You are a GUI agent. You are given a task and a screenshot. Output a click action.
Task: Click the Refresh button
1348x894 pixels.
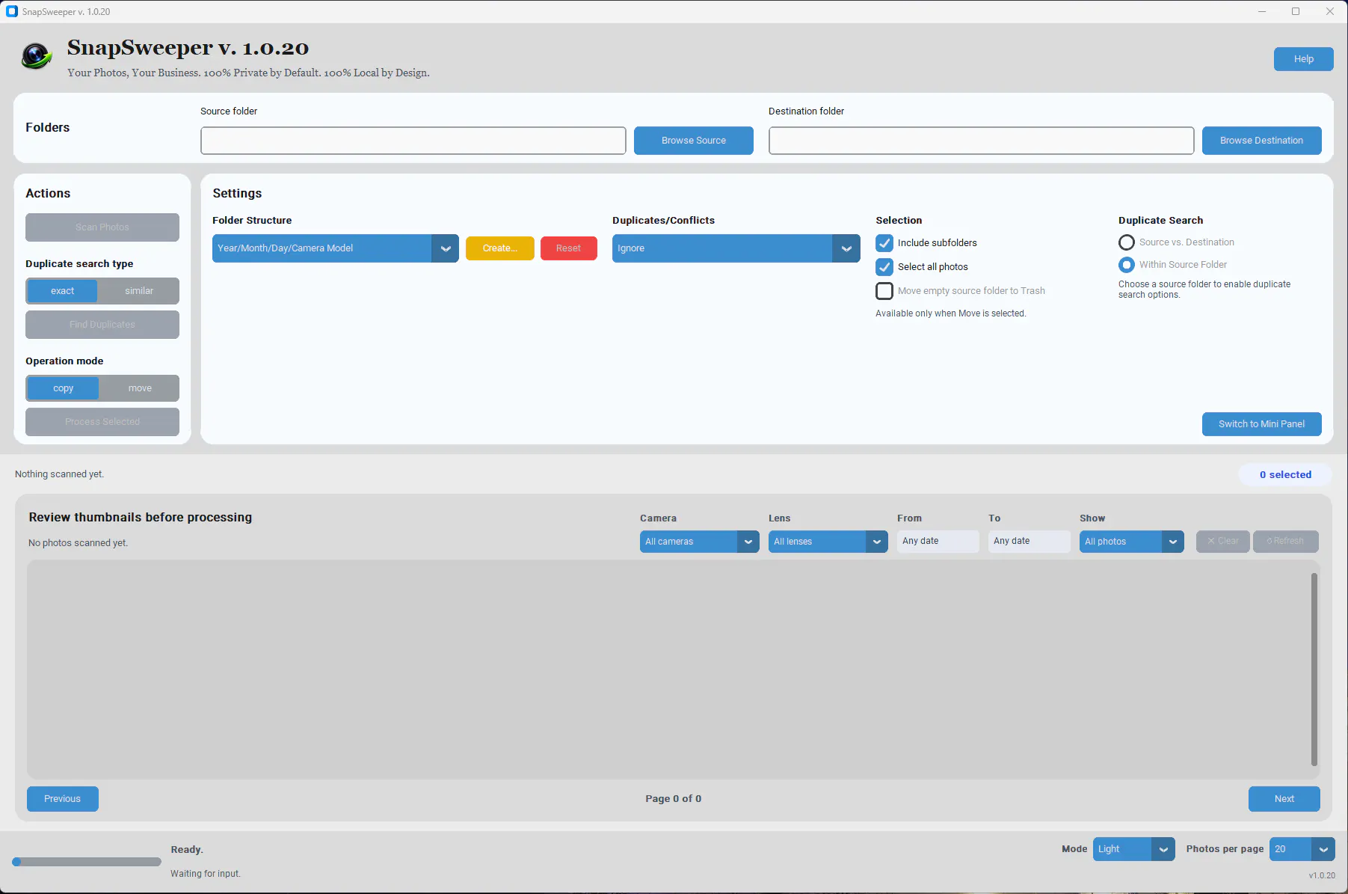click(1285, 542)
